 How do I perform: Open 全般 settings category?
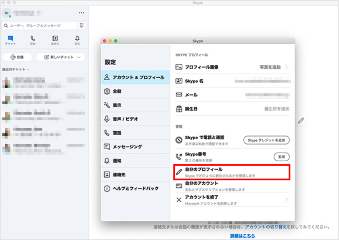point(135,91)
